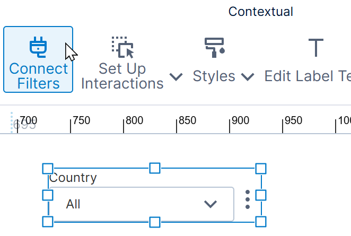Click the Connect Filters plug icon
Screen dimensions: 351x236
[38, 47]
